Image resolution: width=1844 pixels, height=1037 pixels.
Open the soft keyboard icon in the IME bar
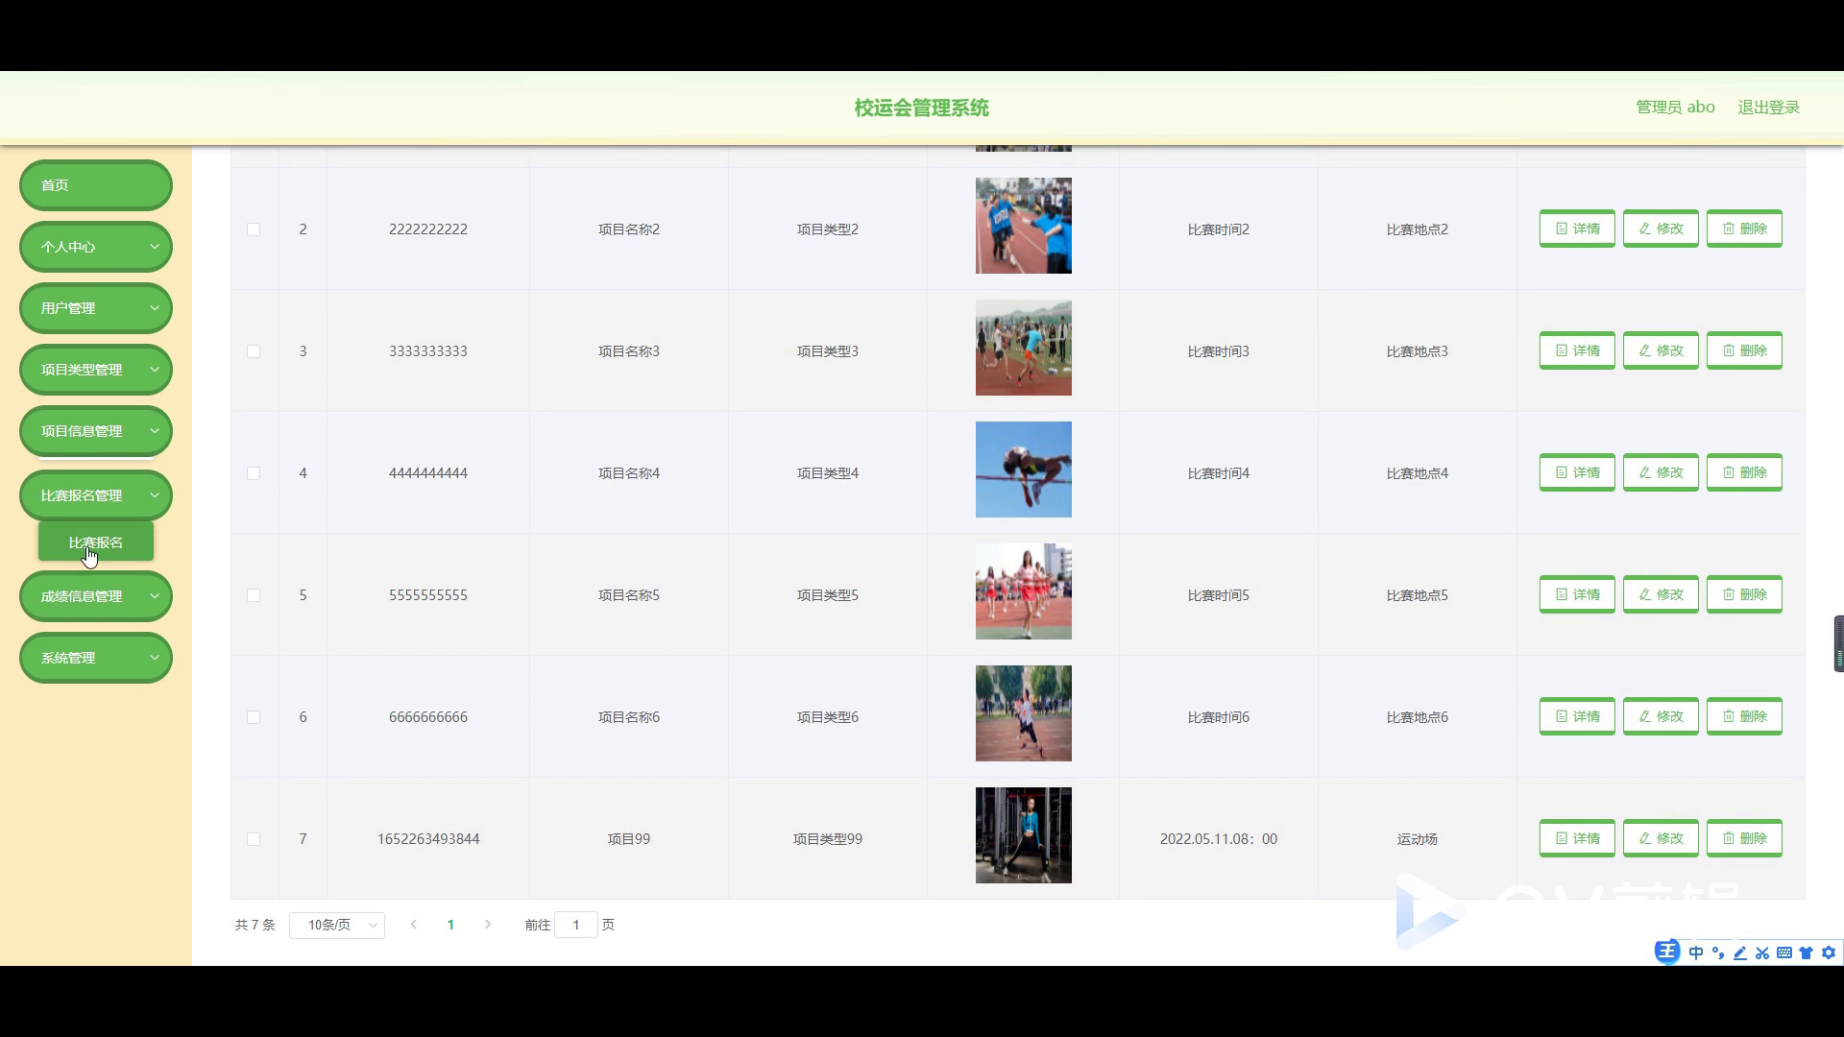pyautogui.click(x=1784, y=953)
